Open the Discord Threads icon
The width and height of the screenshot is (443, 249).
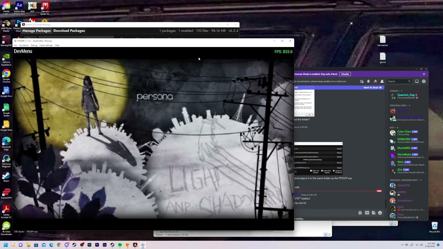click(362, 81)
